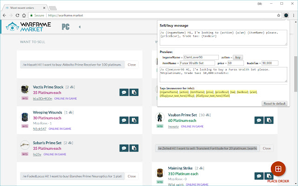The image size is (298, 186).
Task: Go to browser home page
Action: point(24,15)
